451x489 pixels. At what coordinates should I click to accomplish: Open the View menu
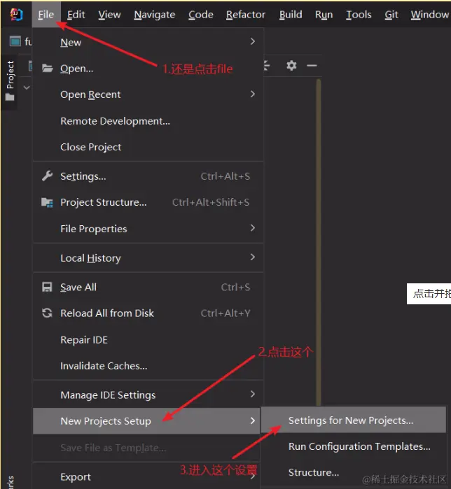coord(109,15)
